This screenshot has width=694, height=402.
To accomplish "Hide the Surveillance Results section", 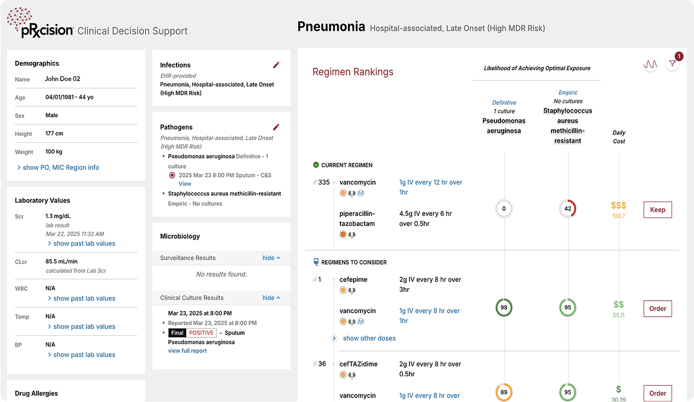I will pos(271,258).
